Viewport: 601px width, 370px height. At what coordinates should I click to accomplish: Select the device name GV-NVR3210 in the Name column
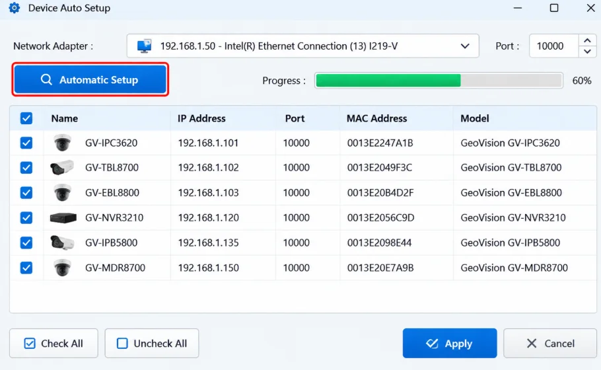(x=114, y=218)
